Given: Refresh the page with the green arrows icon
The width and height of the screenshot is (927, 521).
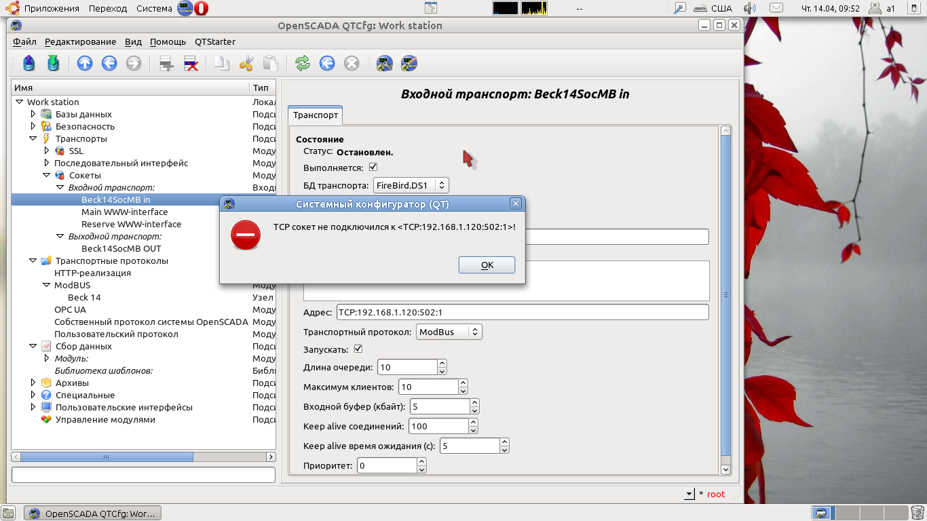Looking at the screenshot, I should [303, 63].
